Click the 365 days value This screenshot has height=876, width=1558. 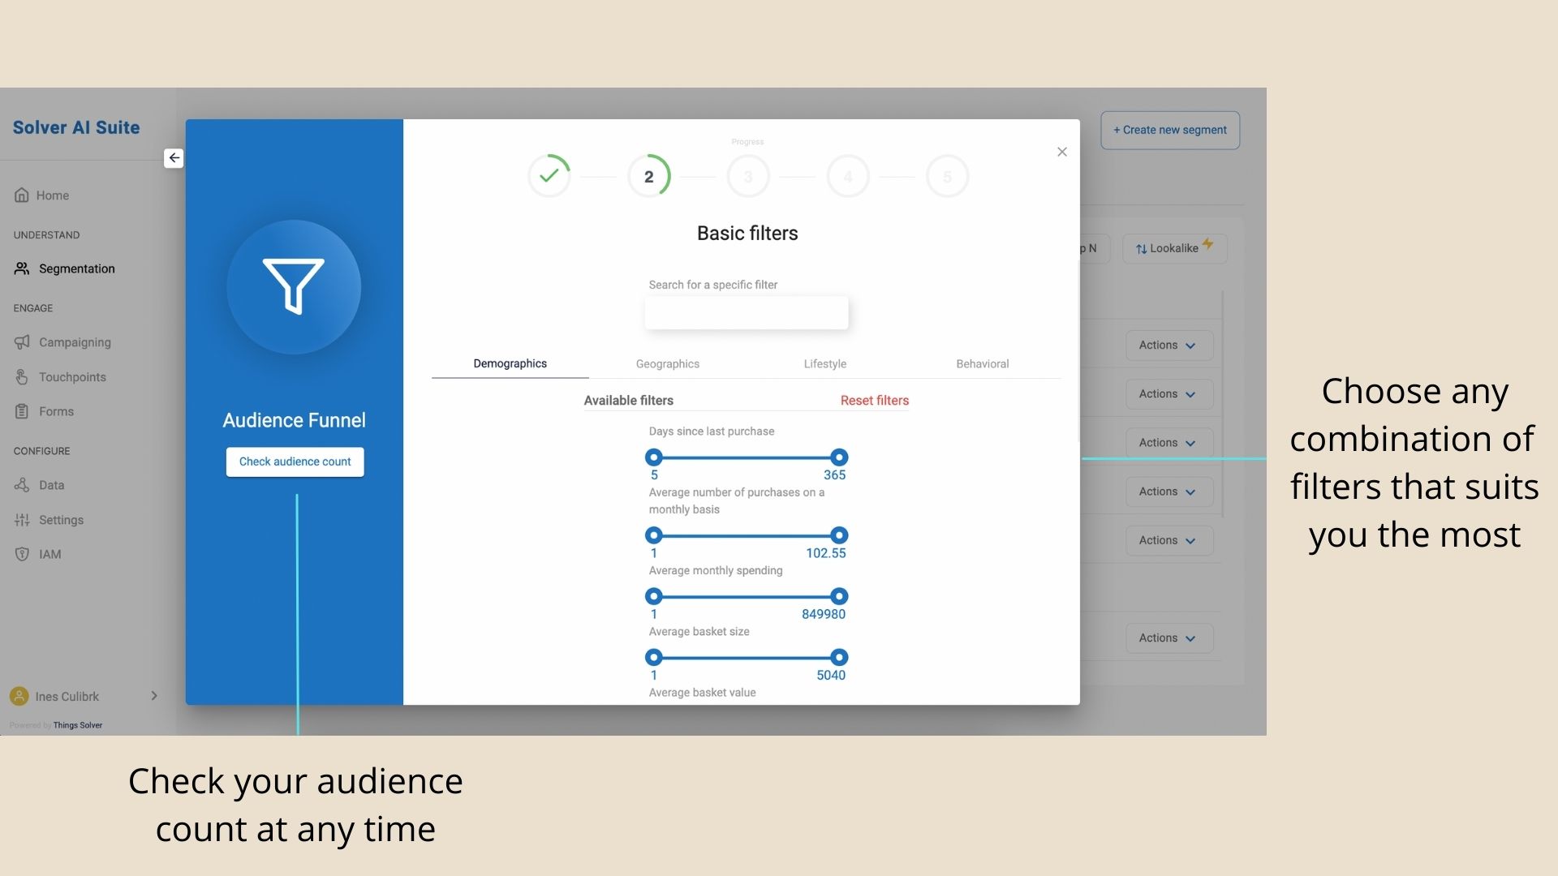pyautogui.click(x=834, y=475)
